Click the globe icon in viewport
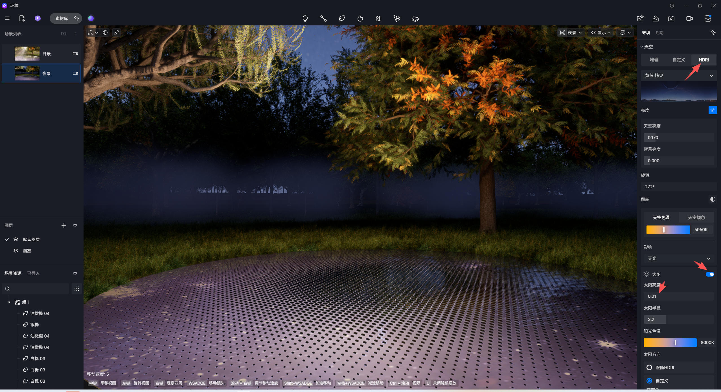721x392 pixels. point(105,33)
